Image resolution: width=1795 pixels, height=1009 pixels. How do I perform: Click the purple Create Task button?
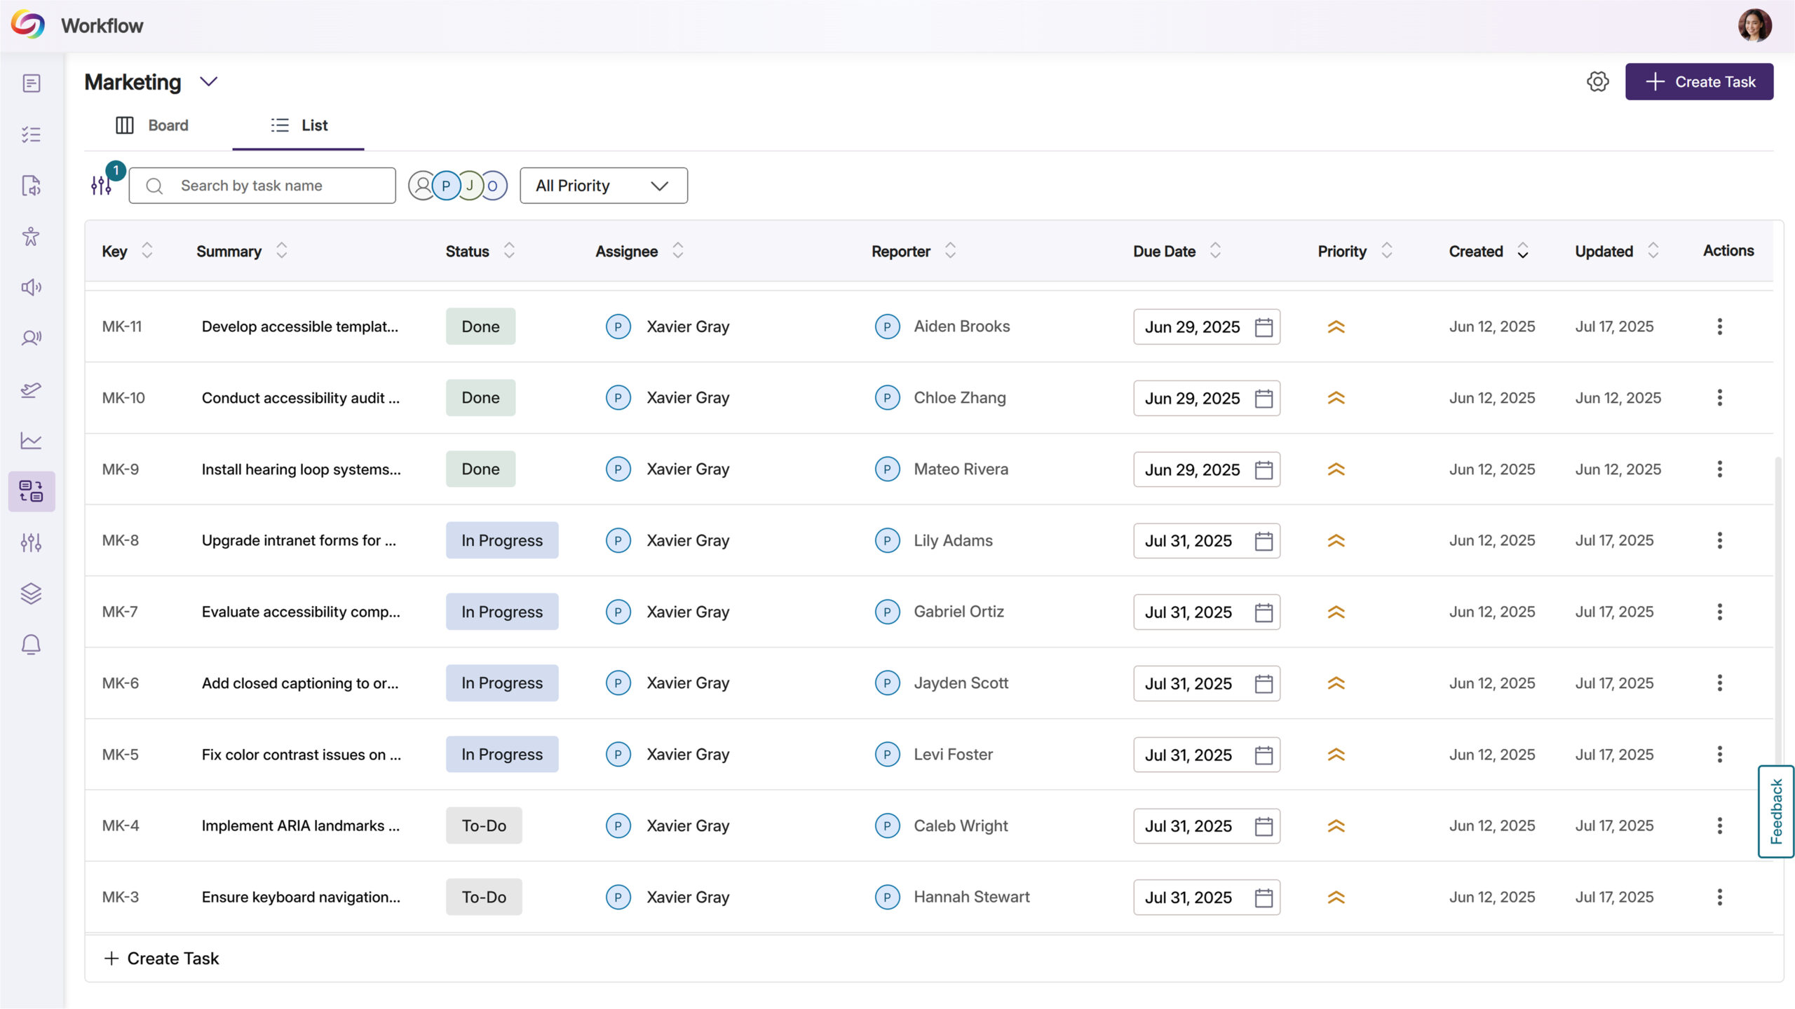1699,82
